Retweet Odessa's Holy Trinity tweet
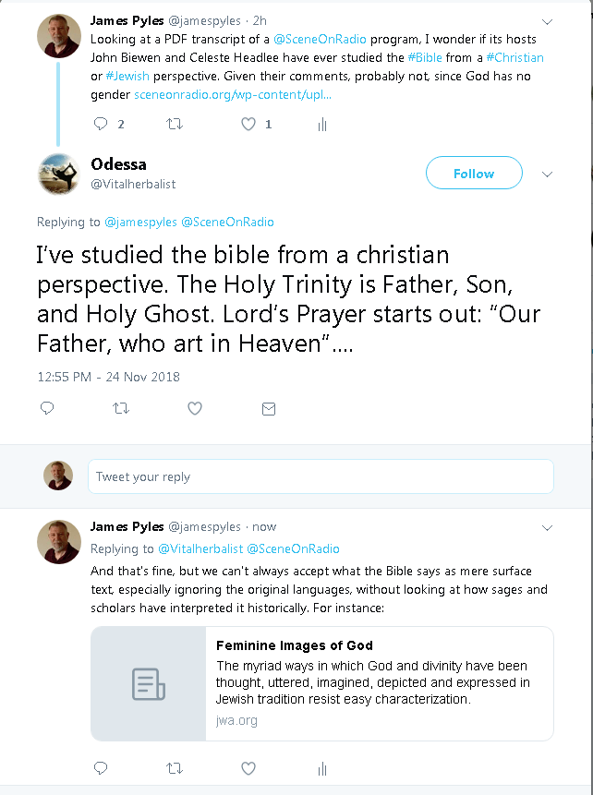The image size is (593, 795). [121, 408]
